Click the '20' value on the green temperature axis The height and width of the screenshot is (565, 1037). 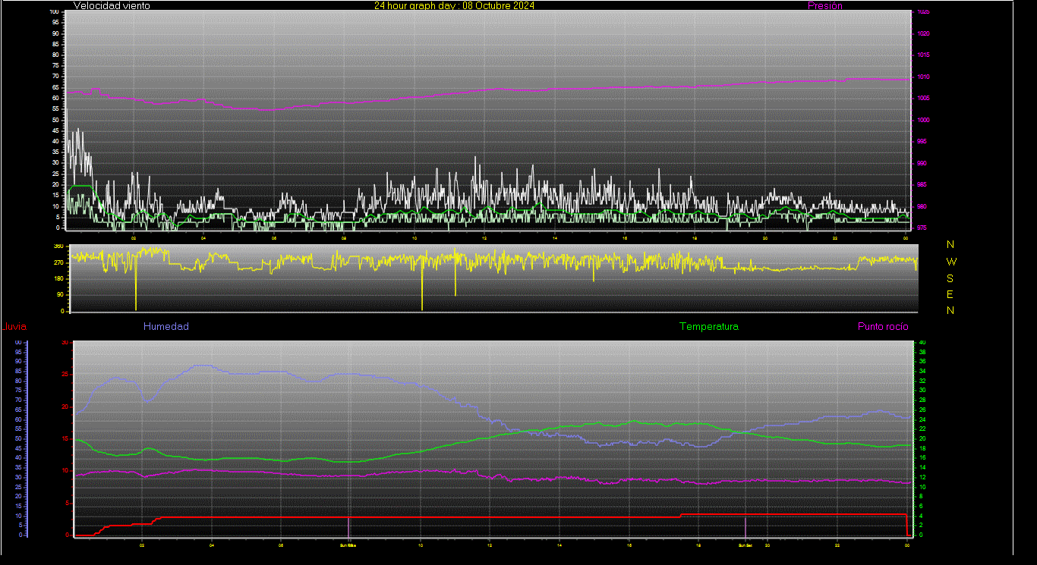coord(922,438)
